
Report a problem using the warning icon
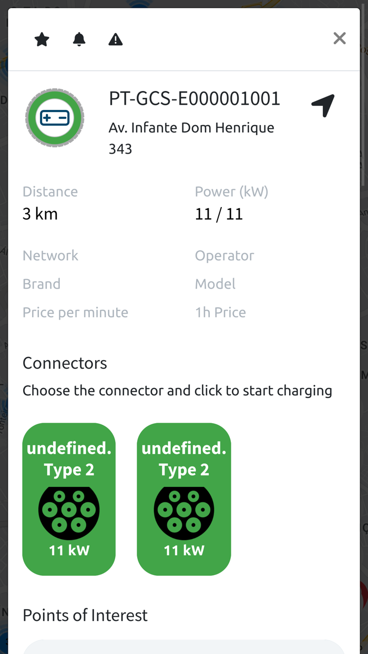pyautogui.click(x=116, y=39)
